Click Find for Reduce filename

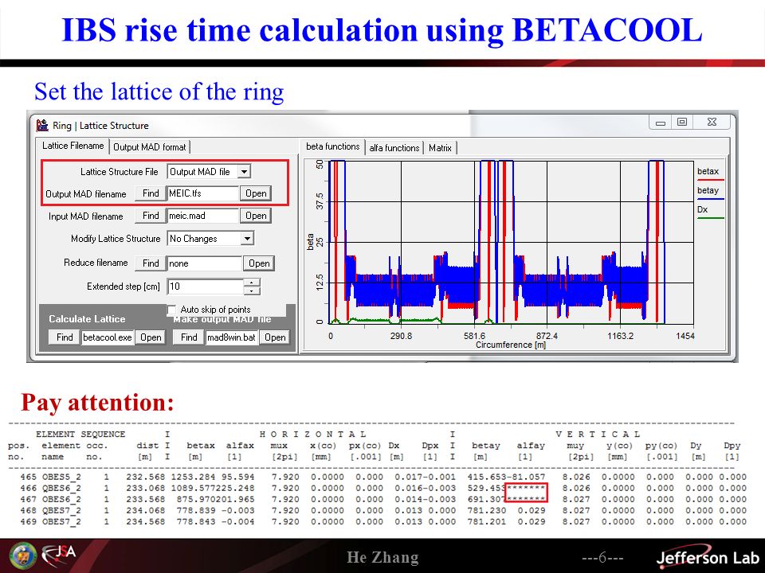[x=151, y=263]
